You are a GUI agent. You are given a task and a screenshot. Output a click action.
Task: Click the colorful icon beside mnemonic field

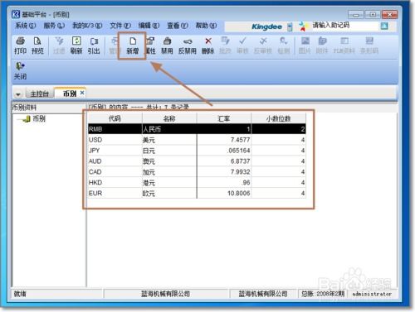click(x=304, y=26)
